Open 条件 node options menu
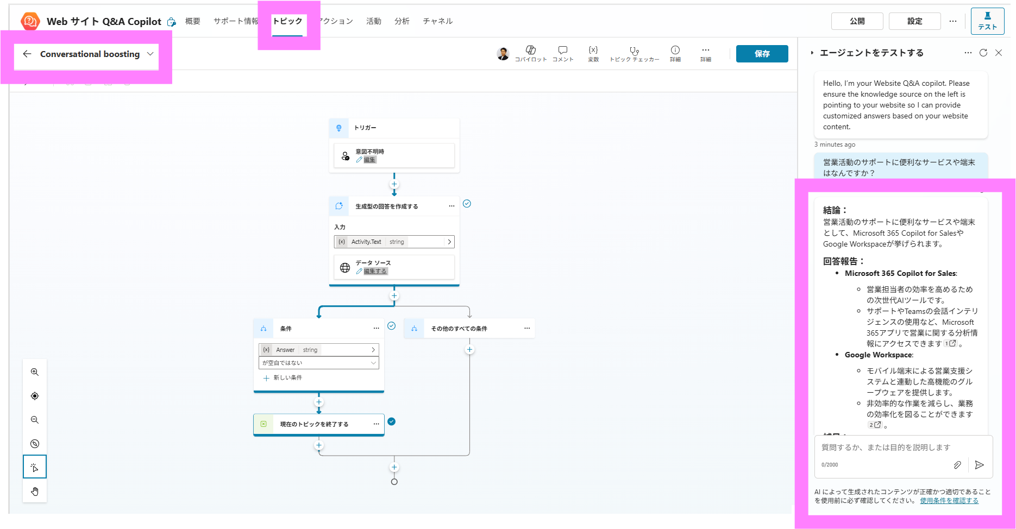 coord(377,329)
